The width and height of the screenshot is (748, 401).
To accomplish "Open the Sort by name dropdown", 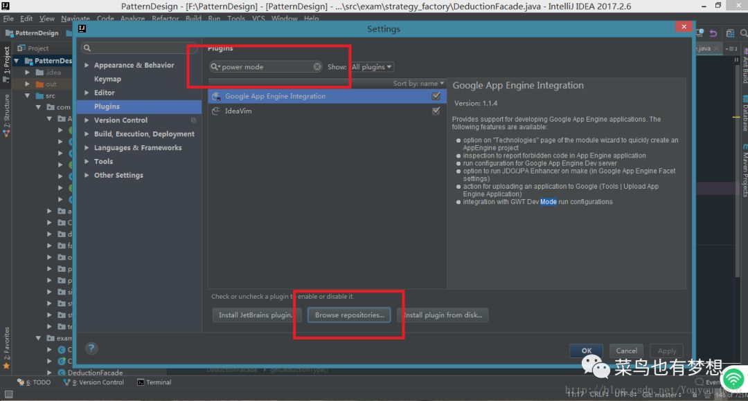I will (418, 84).
